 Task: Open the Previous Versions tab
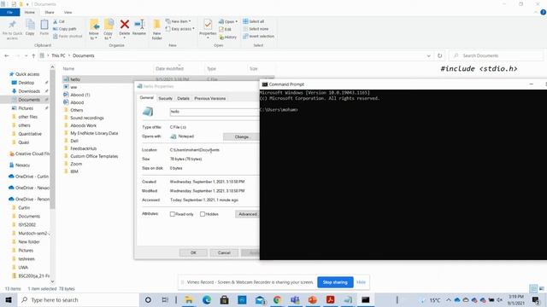click(210, 99)
